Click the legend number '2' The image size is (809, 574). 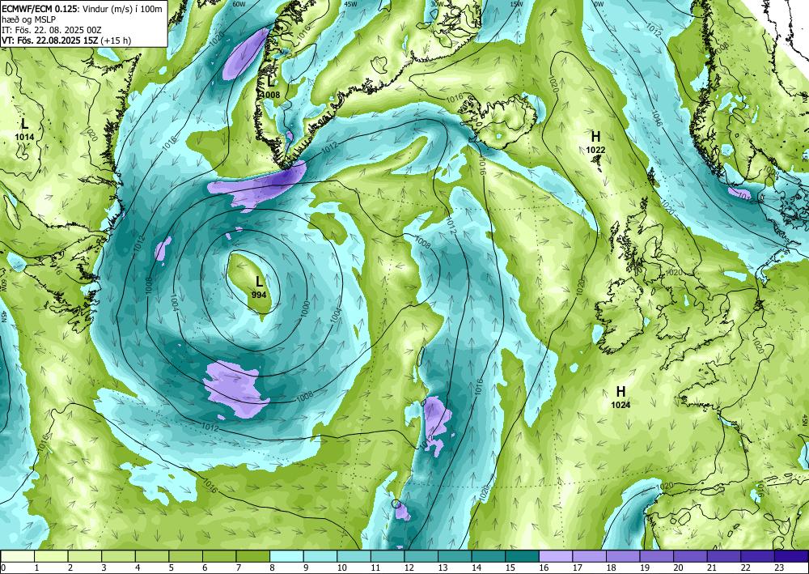point(70,568)
